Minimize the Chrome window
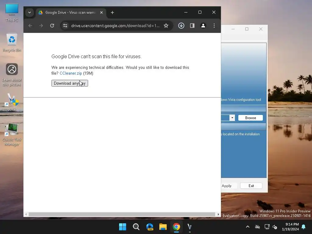 point(186,12)
